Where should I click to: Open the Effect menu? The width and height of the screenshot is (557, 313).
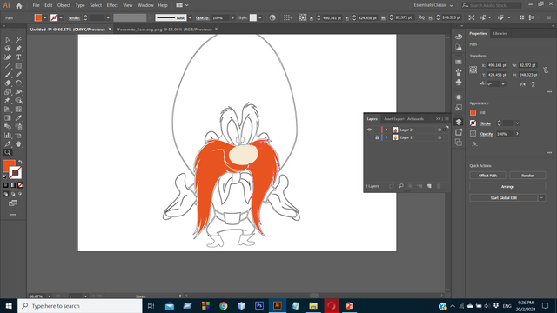(112, 5)
